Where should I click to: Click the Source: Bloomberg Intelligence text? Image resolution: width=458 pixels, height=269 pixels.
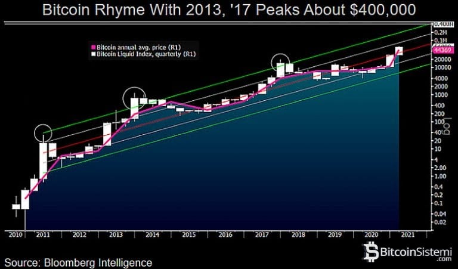pyautogui.click(x=78, y=262)
